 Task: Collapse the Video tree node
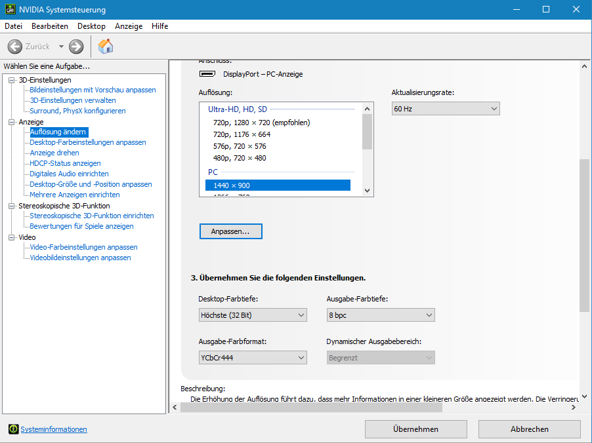(12, 237)
